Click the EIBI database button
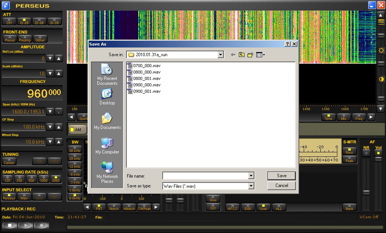This screenshot has height=233, width=386. click(248, 207)
